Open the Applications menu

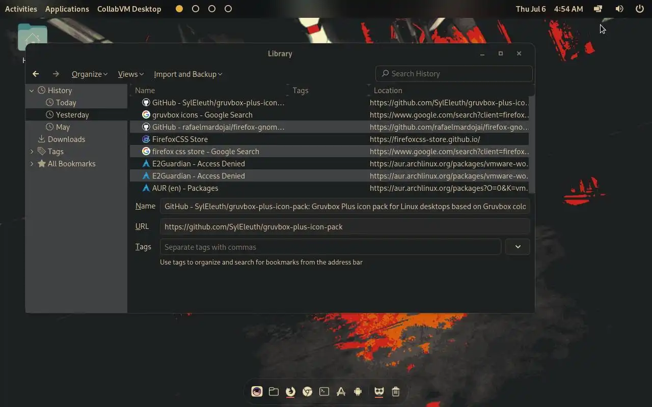(x=67, y=9)
